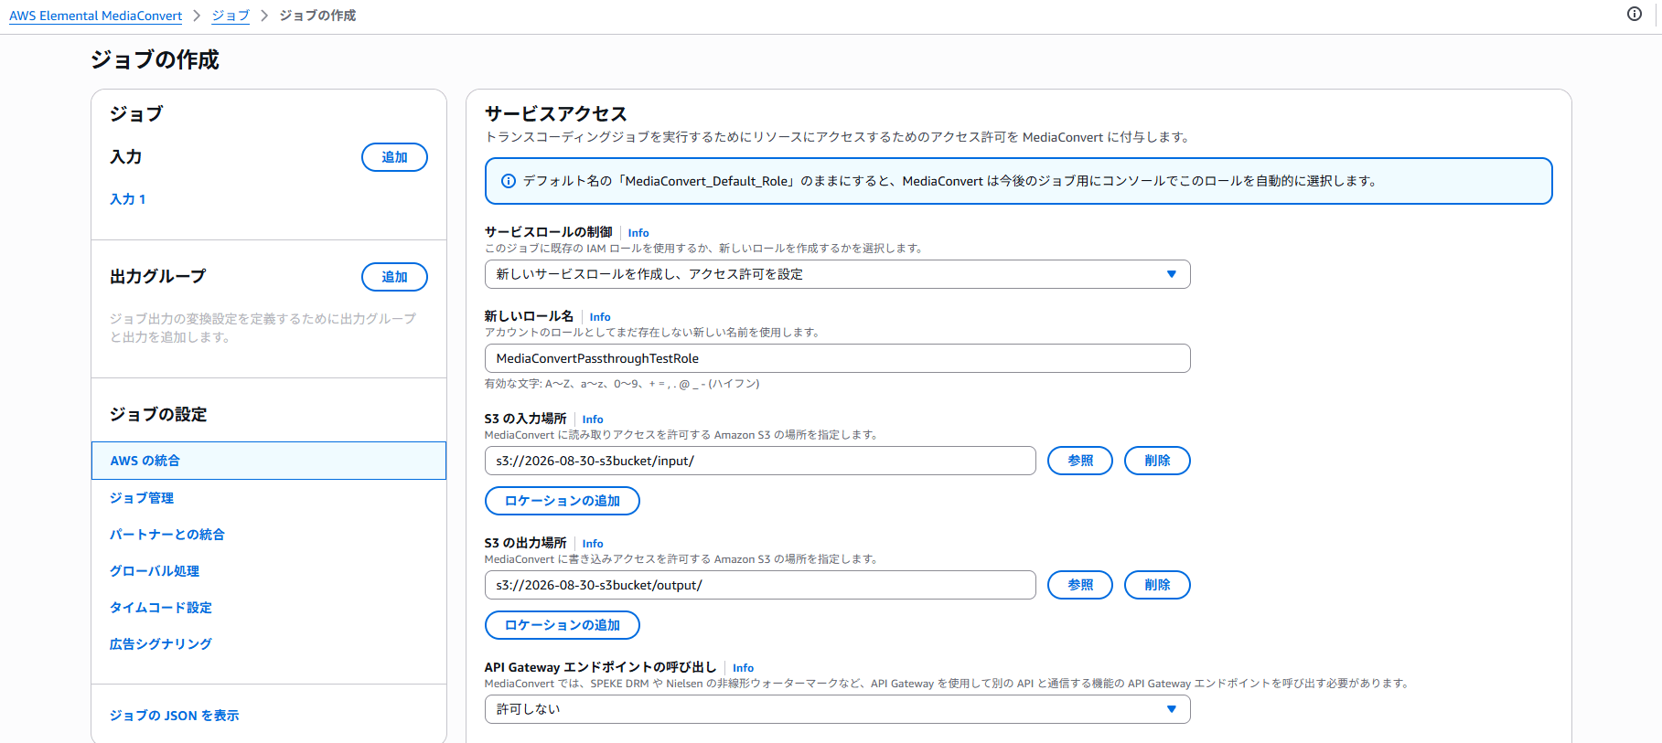Click the info circle icon at top right
The height and width of the screenshot is (743, 1662).
click(x=1635, y=14)
